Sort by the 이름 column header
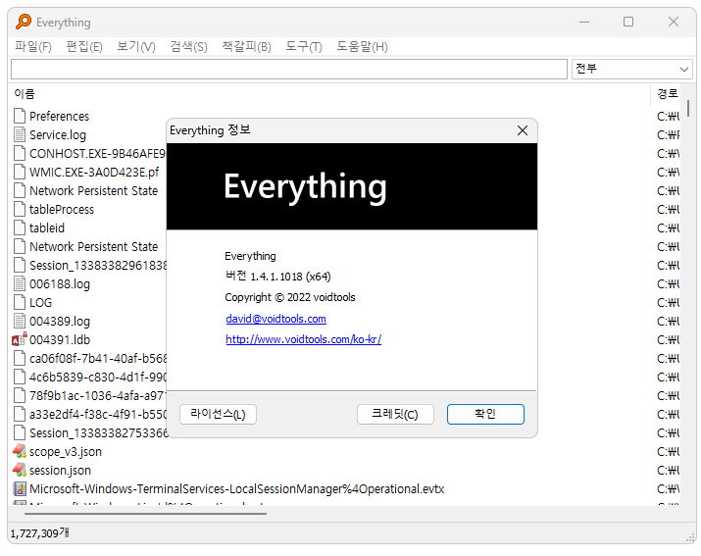701x556 pixels. 330,94
